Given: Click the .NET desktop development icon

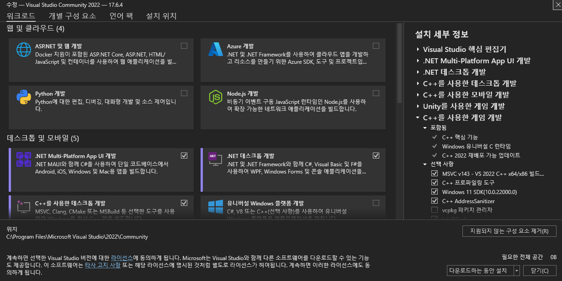Looking at the screenshot, I should tap(215, 159).
